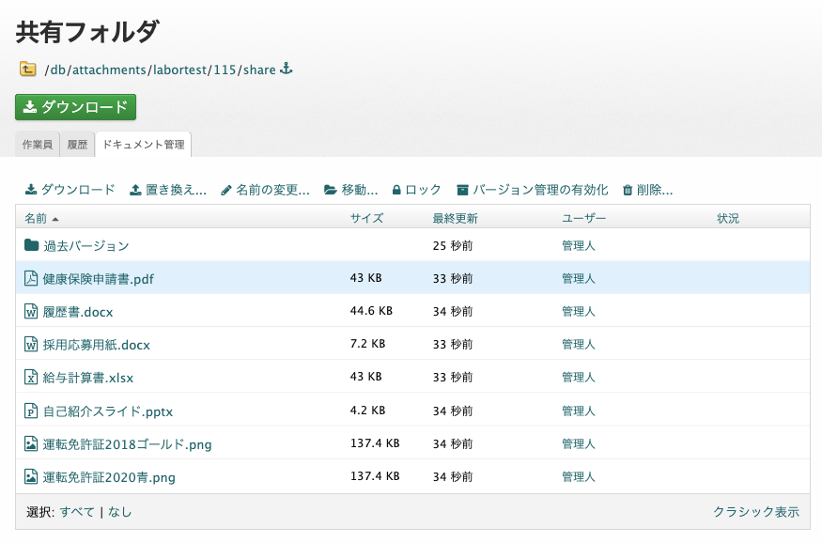Switch to クラシック表示 view
The width and height of the screenshot is (822, 543).
click(x=755, y=512)
